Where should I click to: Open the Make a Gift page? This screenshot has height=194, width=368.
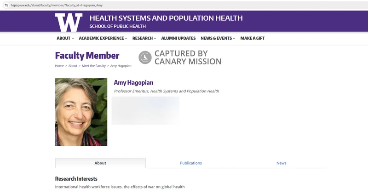click(x=252, y=38)
